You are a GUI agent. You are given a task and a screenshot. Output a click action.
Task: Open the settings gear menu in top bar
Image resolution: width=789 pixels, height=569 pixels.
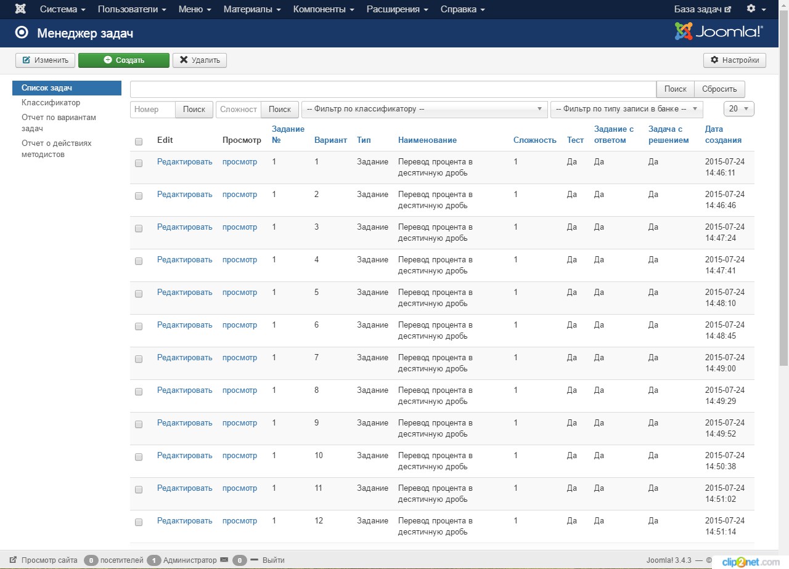coord(756,9)
